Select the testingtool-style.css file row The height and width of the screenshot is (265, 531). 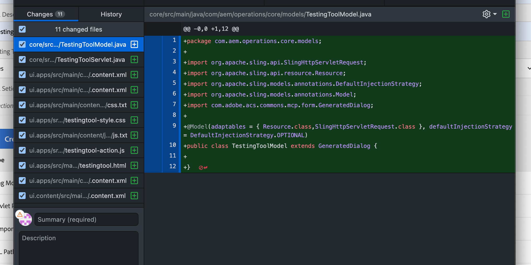tap(78, 120)
